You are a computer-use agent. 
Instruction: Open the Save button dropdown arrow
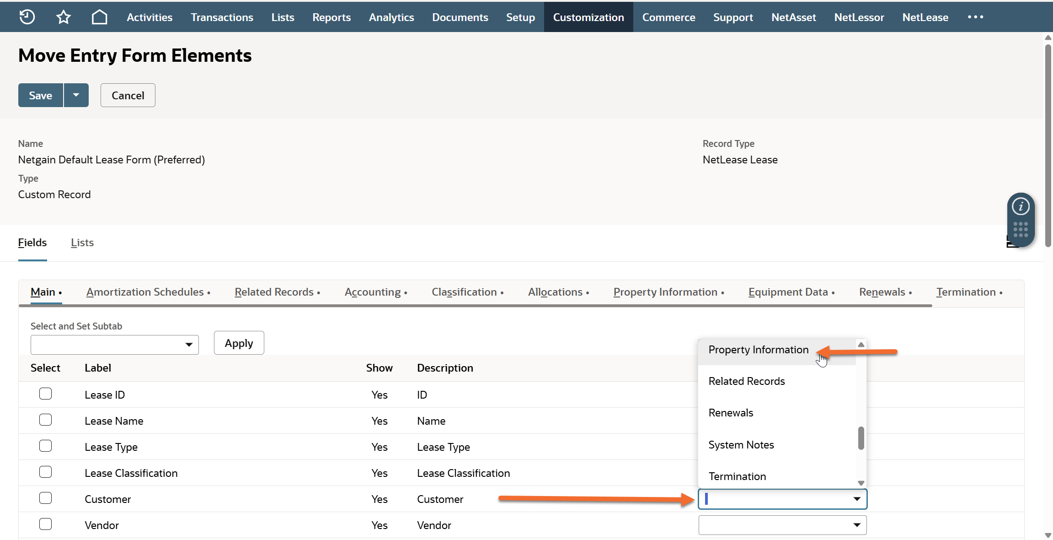(76, 95)
